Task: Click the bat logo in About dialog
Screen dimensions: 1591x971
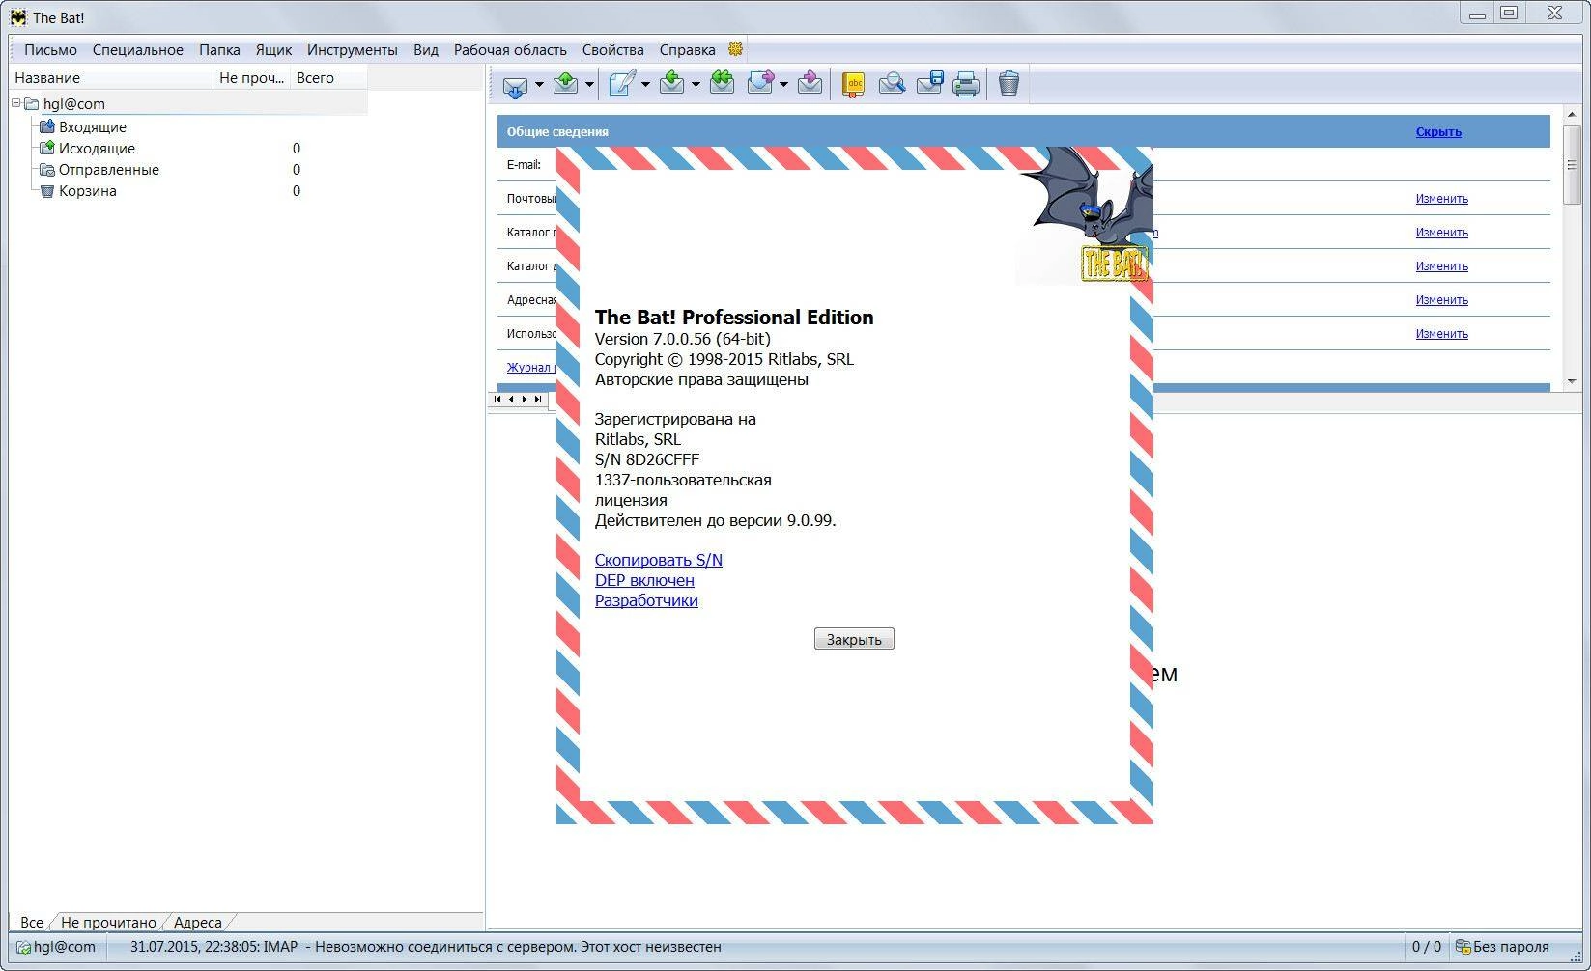Action: tap(1085, 215)
